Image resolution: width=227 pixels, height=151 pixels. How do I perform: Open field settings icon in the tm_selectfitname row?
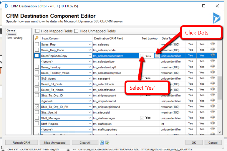213,89
